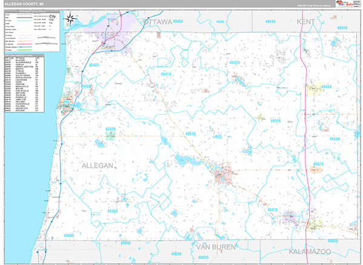Click ZIP code label 49450

pos(113,211)
